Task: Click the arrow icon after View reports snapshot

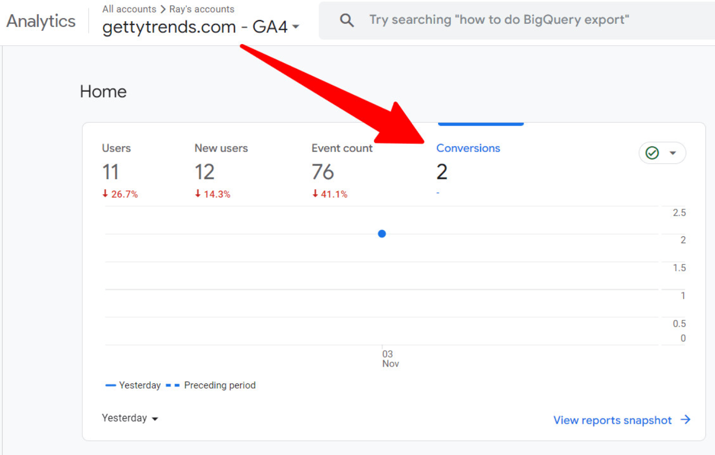Action: (686, 420)
